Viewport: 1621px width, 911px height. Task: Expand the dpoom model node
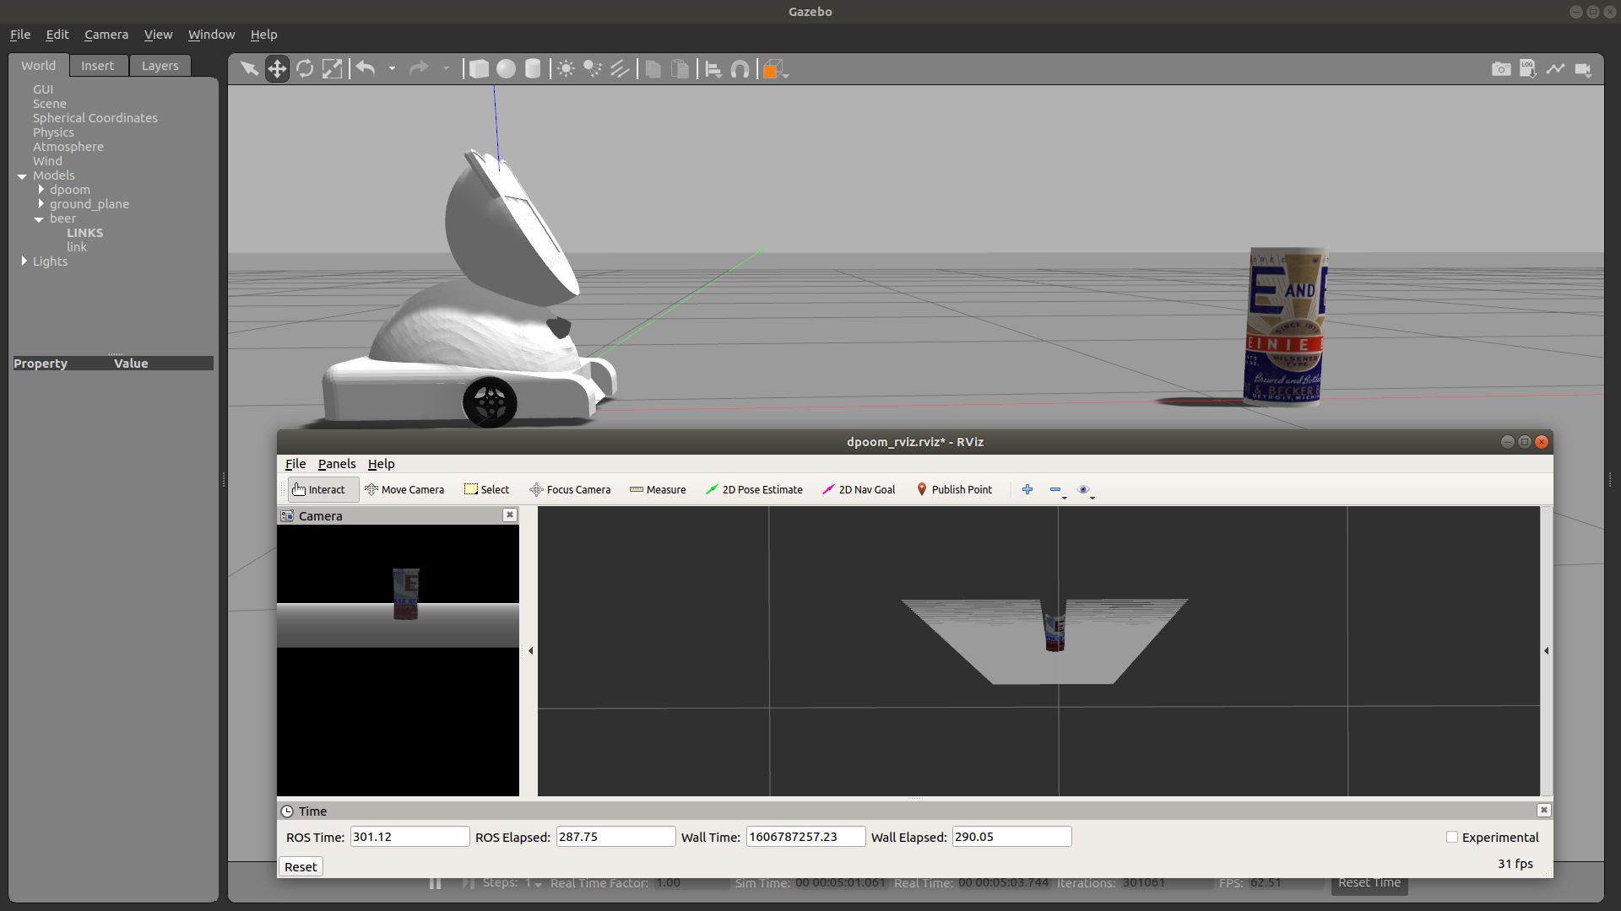point(41,190)
